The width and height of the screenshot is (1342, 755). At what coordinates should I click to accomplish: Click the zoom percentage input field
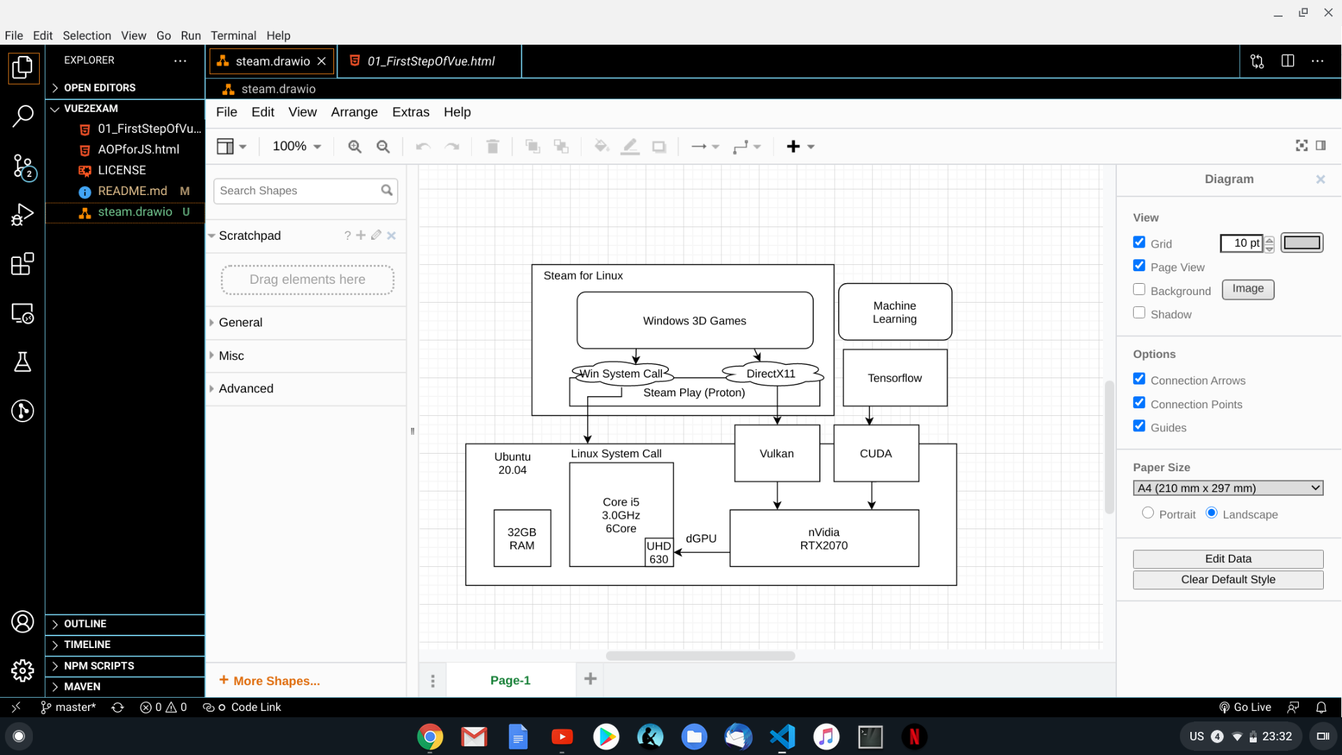tap(289, 145)
